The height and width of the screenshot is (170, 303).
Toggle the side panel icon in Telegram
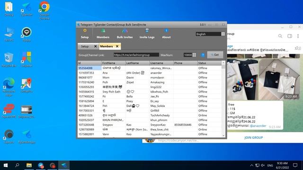[x=289, y=36]
